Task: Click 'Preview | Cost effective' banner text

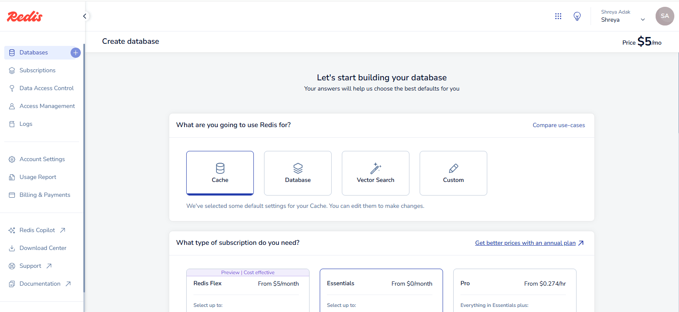Action: tap(248, 272)
